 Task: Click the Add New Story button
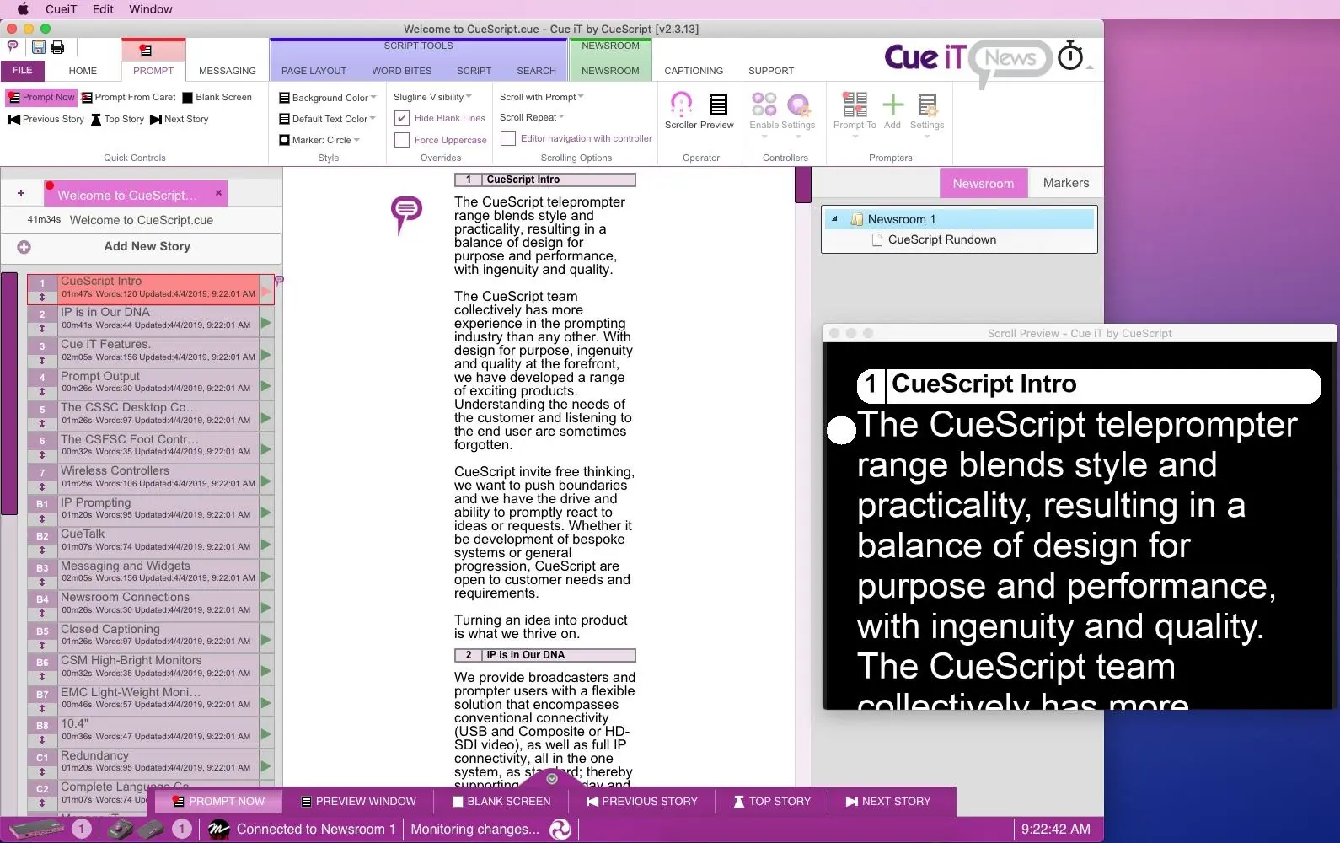coord(147,247)
